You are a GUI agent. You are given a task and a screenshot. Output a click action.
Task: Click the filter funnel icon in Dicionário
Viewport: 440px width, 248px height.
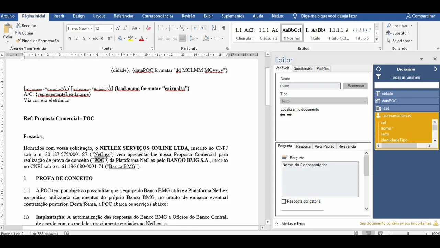point(378,77)
